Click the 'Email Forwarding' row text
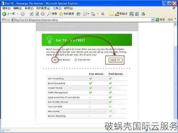 (x=57, y=83)
